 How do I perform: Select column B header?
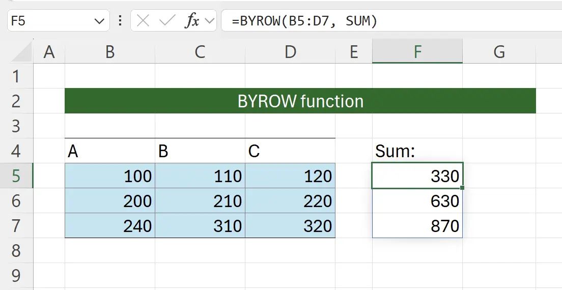coord(110,52)
